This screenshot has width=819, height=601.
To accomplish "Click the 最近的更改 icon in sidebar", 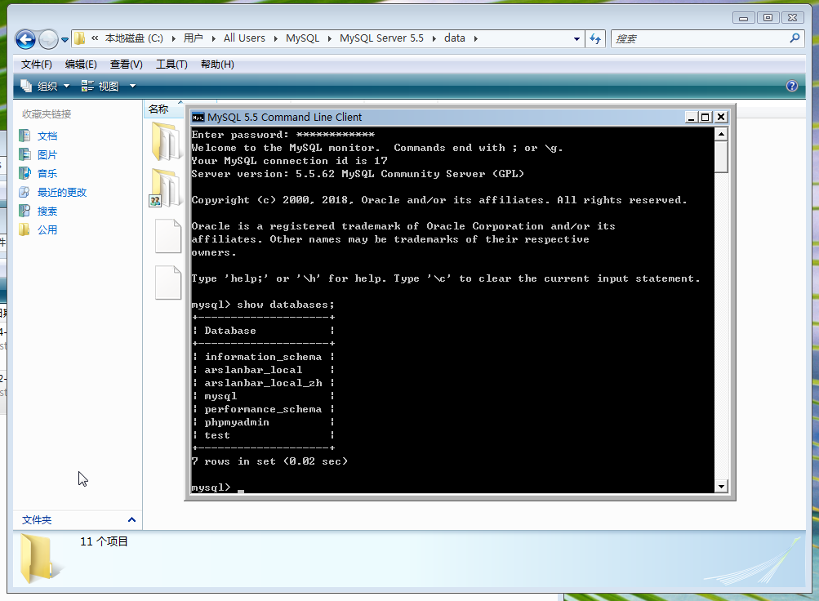I will tap(24, 192).
